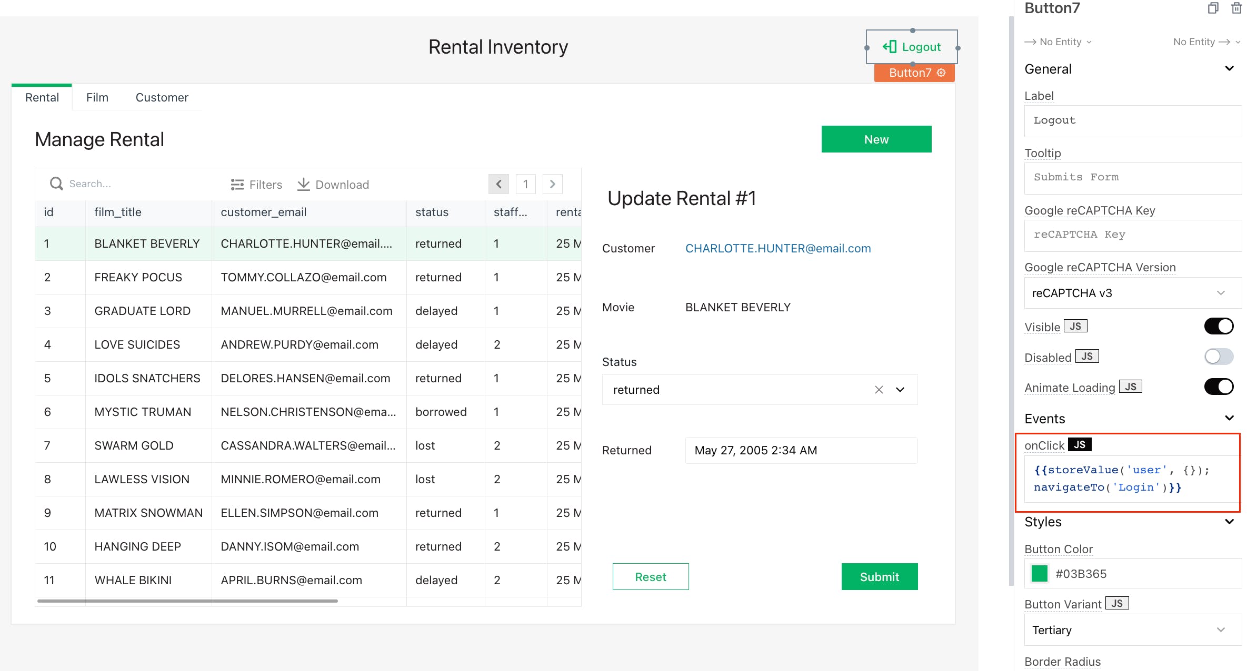Open the reCAPTCHA v3 version dropdown
The width and height of the screenshot is (1257, 671).
(1132, 293)
